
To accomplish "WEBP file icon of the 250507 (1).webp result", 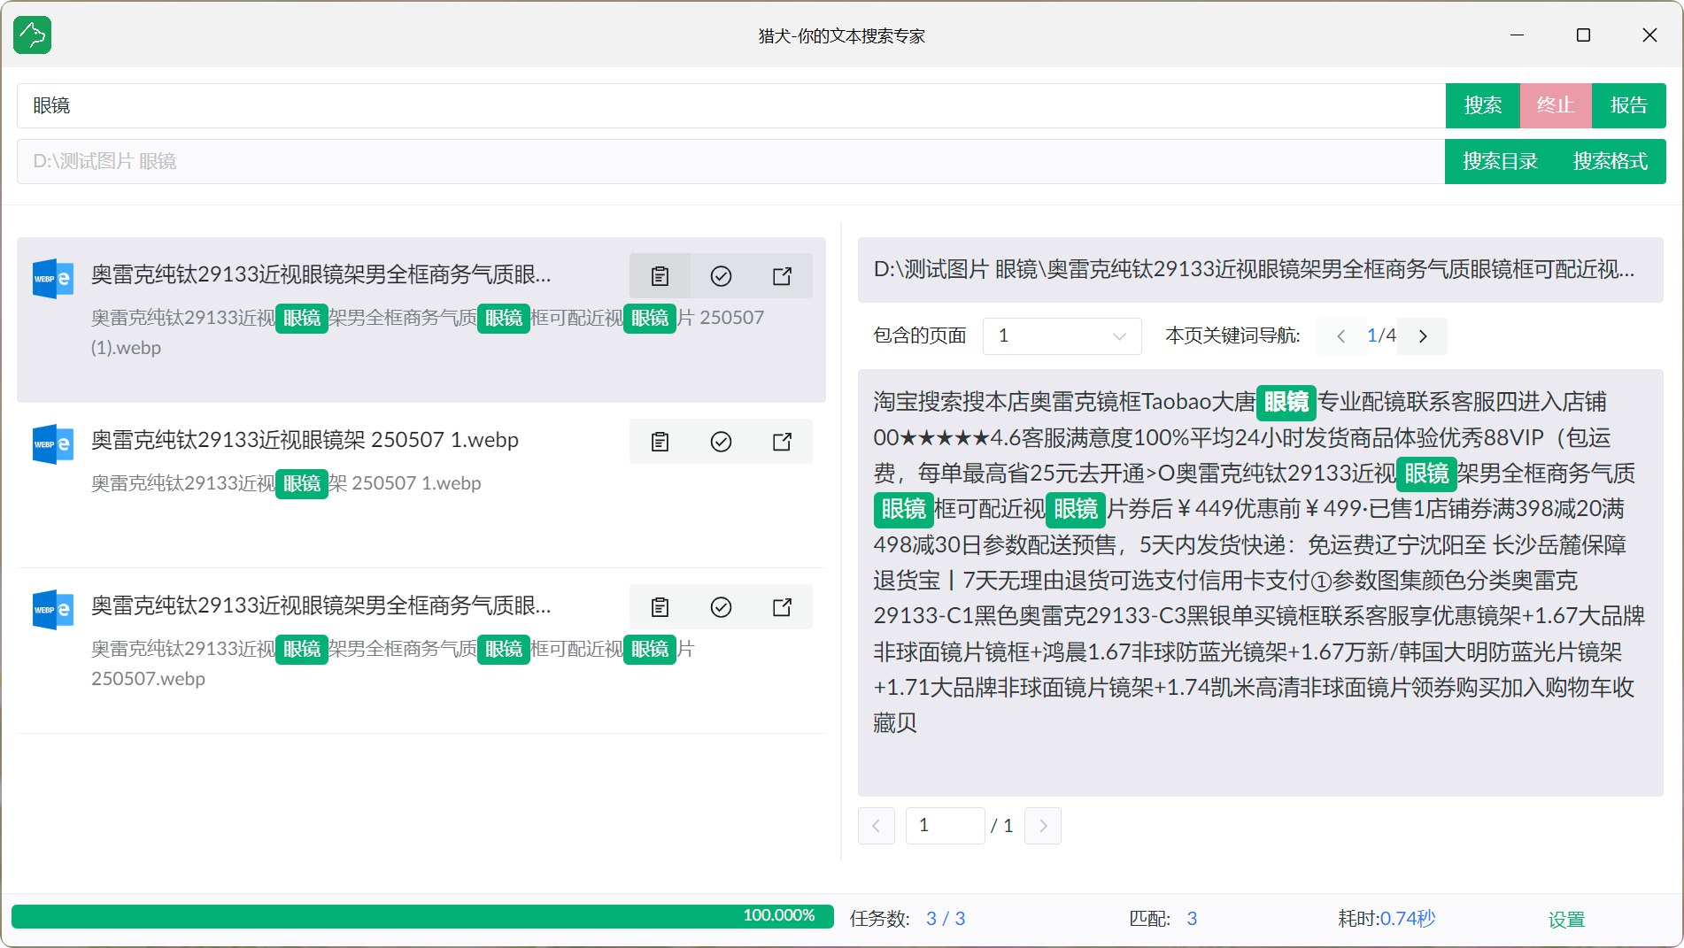I will tap(52, 279).
